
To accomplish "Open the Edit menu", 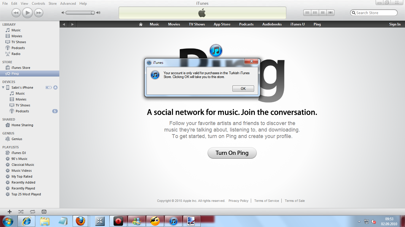I will point(14,4).
